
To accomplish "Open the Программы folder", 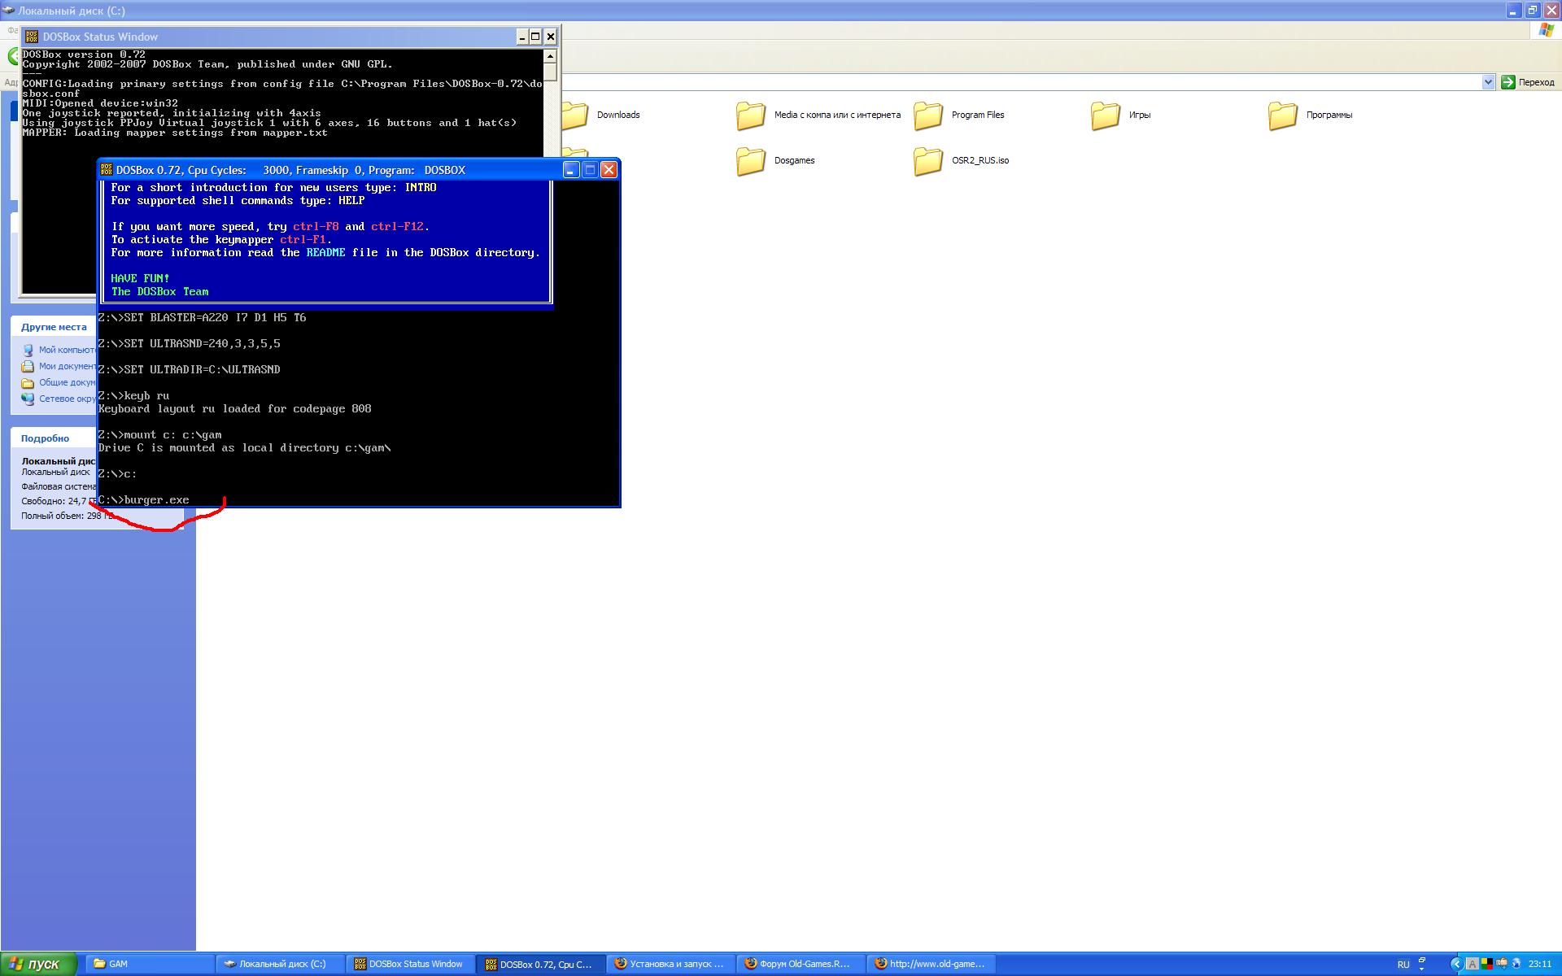I will tap(1283, 115).
